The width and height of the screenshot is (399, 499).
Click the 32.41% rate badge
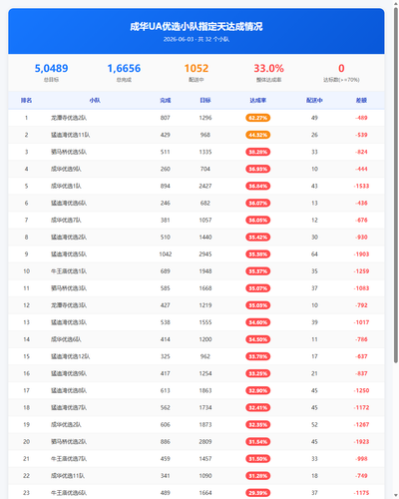click(x=258, y=407)
